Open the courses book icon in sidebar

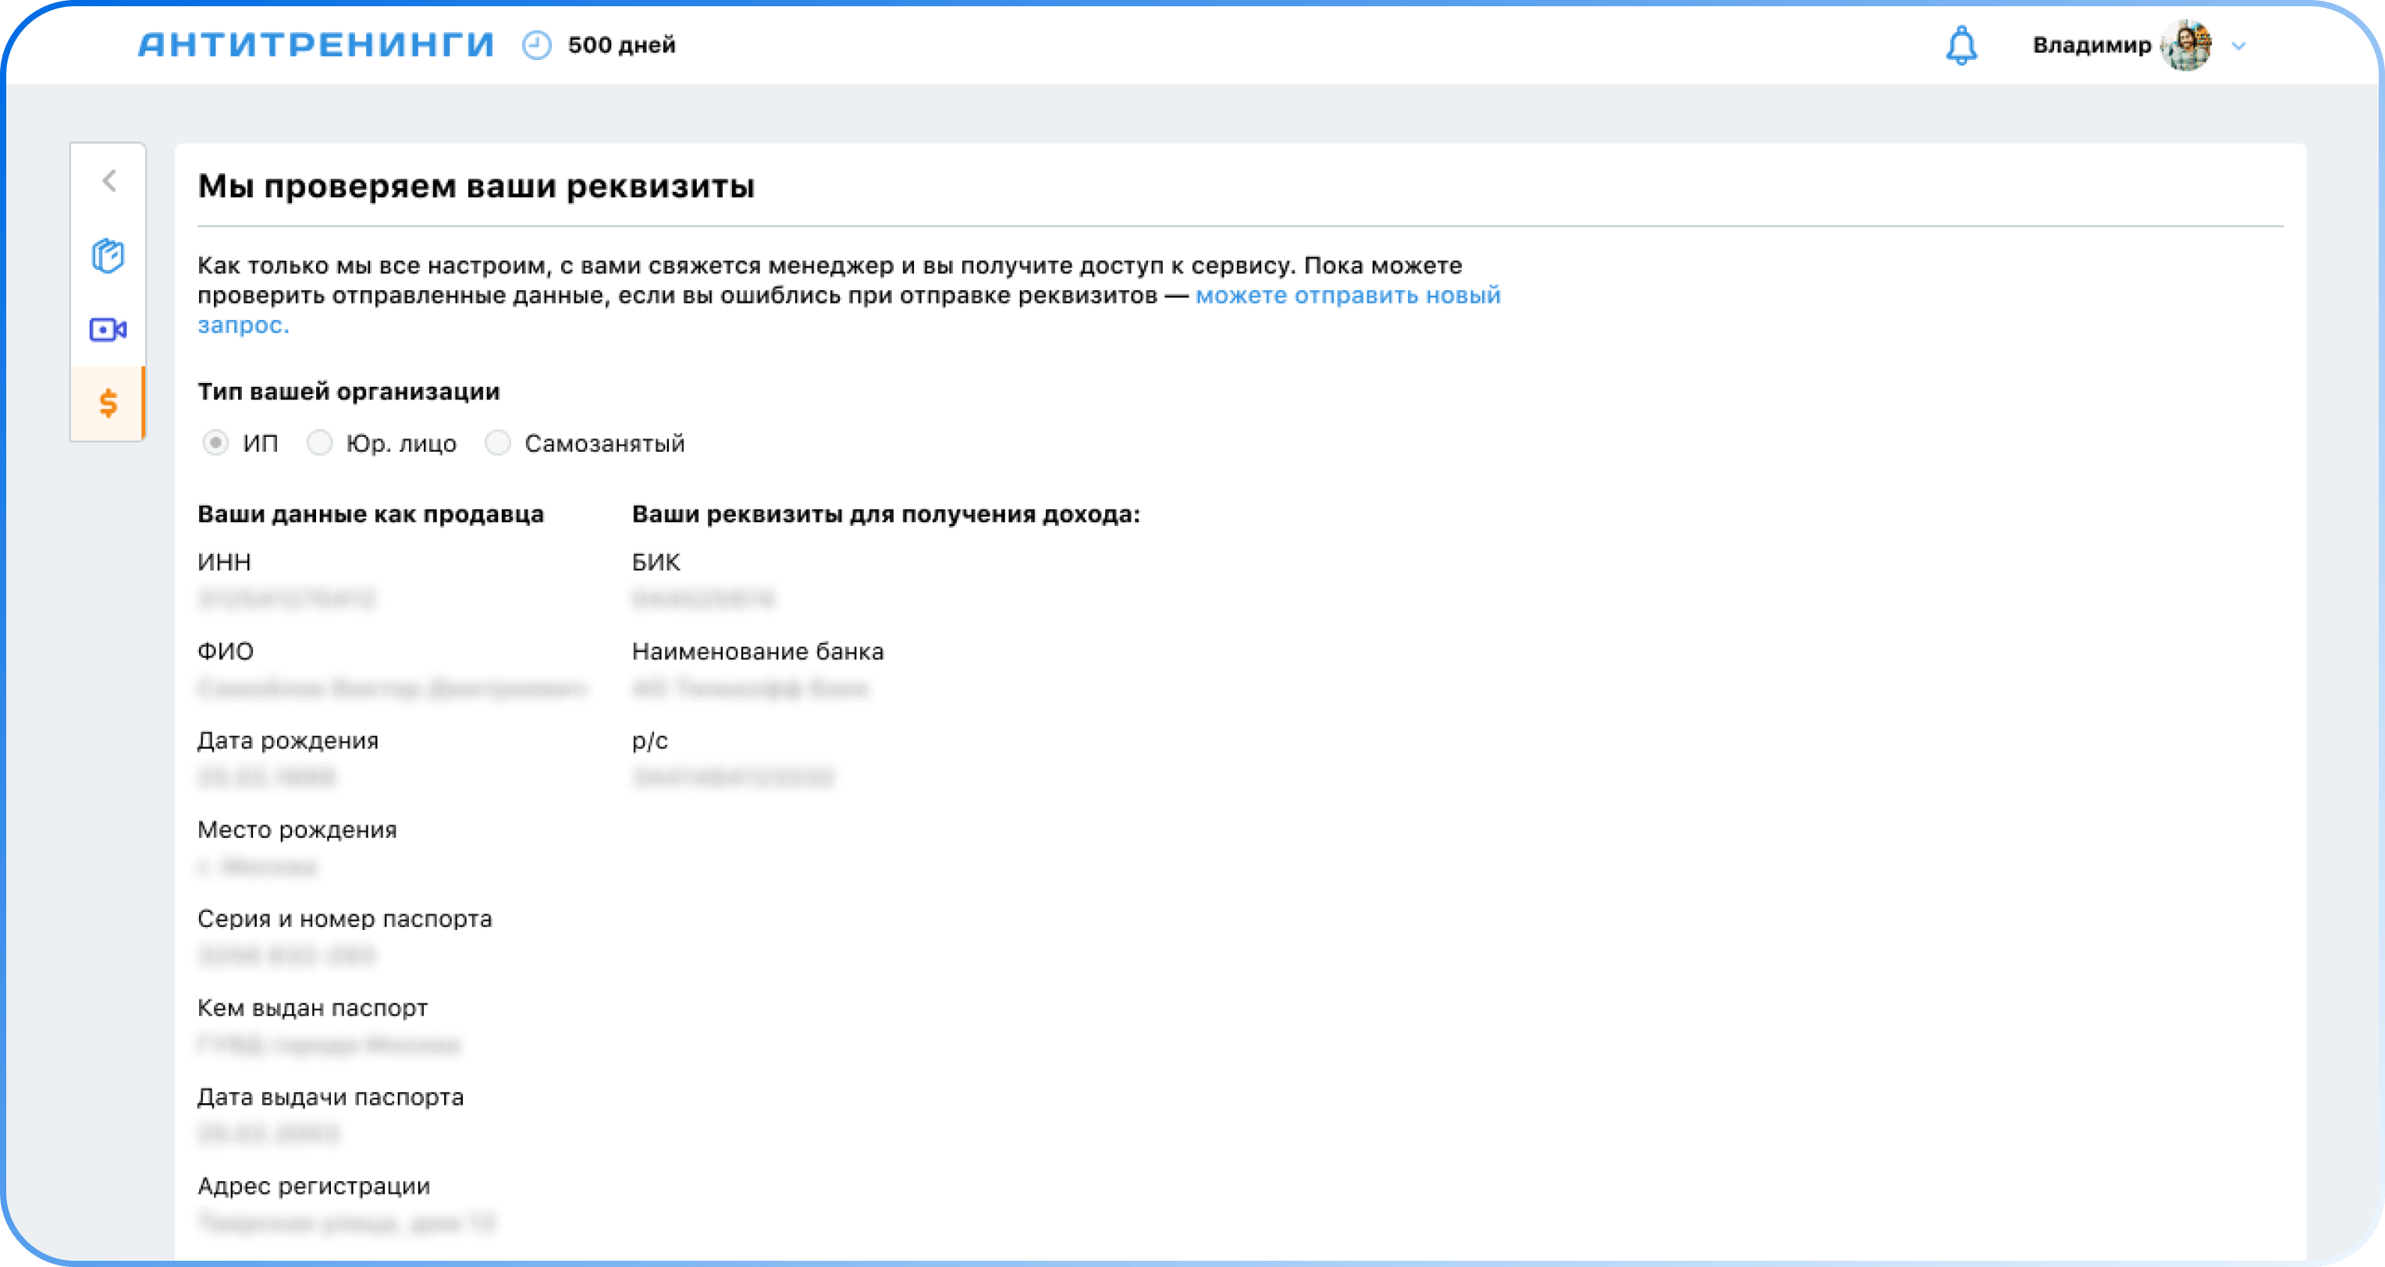point(108,255)
